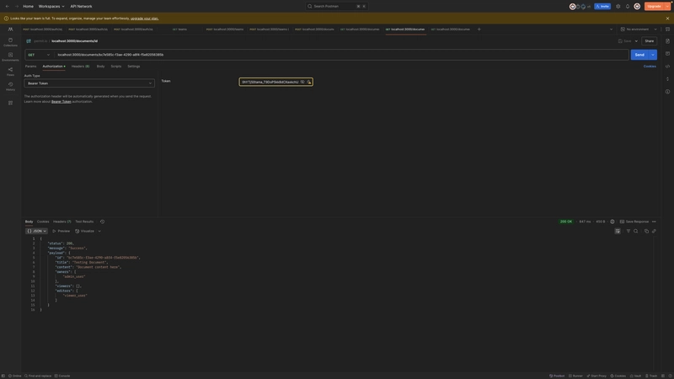Toggle the sidebar from the bottom-left status bar
The image size is (674, 379).
(3, 376)
